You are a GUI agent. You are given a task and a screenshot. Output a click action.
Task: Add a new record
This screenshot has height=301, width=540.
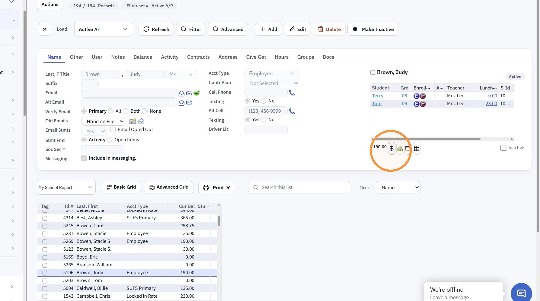point(269,29)
